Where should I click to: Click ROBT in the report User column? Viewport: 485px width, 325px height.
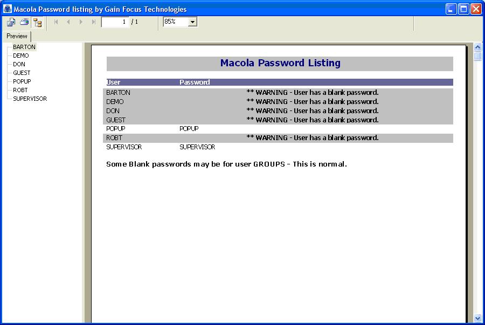tap(114, 138)
